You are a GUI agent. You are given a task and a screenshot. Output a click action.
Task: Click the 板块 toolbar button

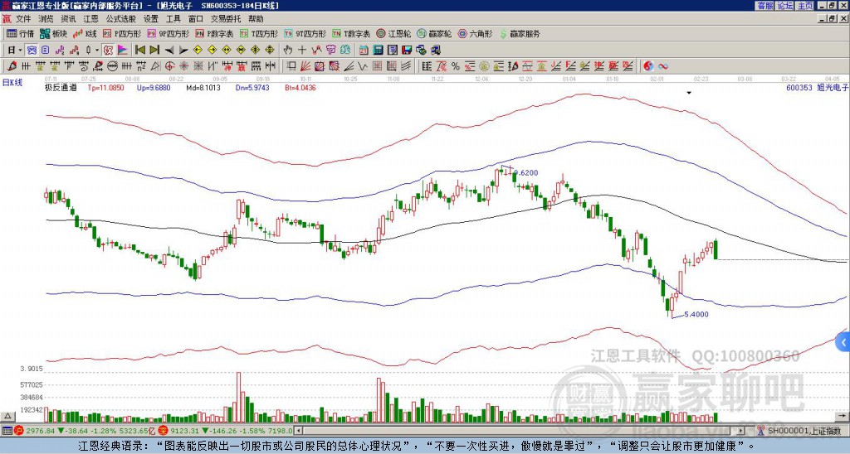(53, 33)
